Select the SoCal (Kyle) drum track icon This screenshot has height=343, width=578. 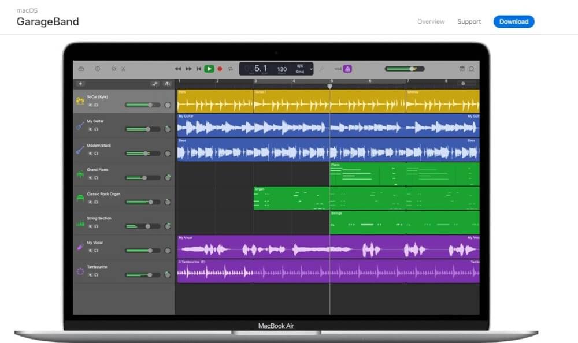[80, 101]
